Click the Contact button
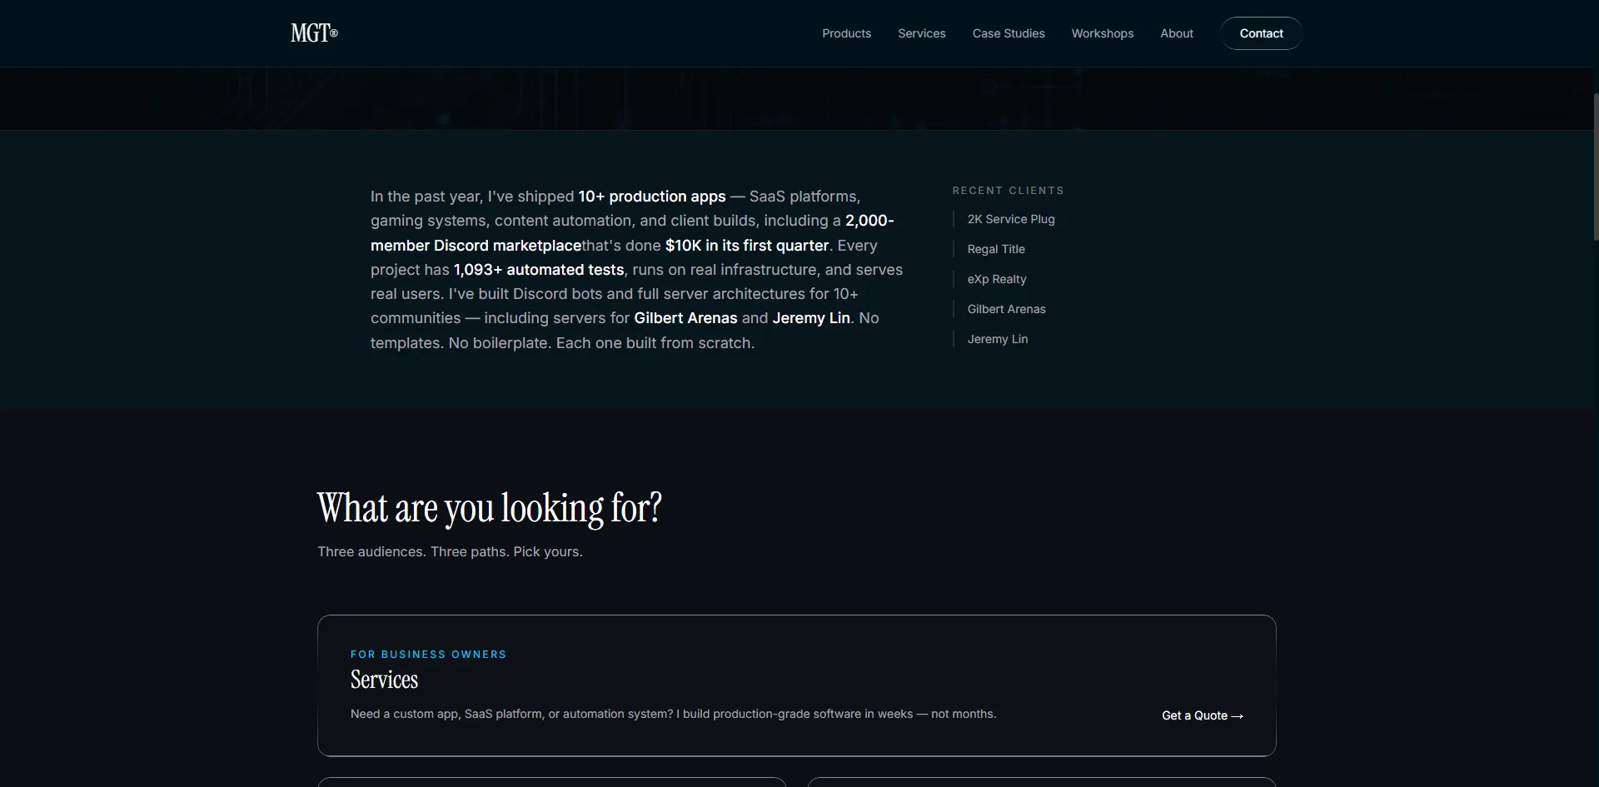Image resolution: width=1599 pixels, height=787 pixels. pyautogui.click(x=1260, y=33)
